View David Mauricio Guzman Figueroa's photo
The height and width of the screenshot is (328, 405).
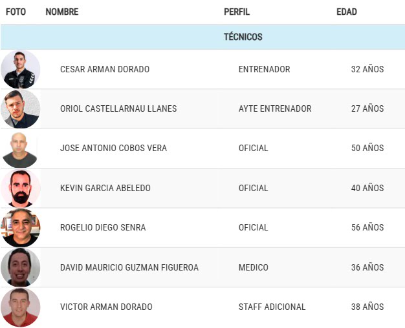(x=20, y=267)
